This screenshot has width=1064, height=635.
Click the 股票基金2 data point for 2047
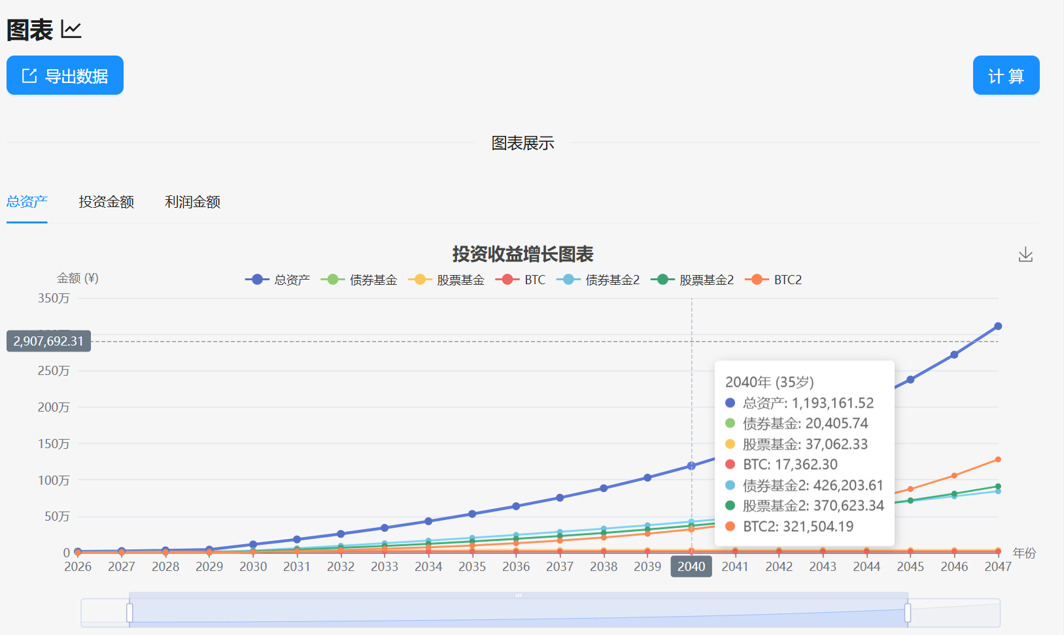[998, 486]
